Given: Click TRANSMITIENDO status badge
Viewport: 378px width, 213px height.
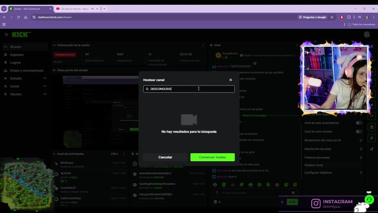Looking at the screenshot, I should point(65,55).
